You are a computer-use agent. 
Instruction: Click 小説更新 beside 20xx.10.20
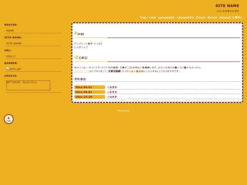[x=112, y=97]
